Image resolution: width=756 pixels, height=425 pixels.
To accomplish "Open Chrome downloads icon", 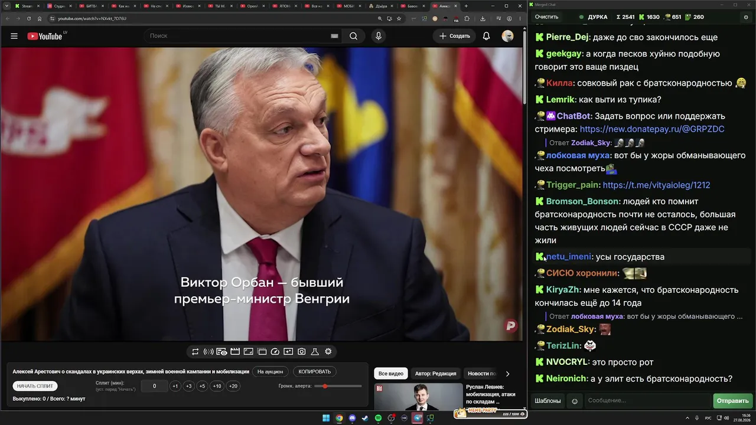I will pyautogui.click(x=483, y=18).
